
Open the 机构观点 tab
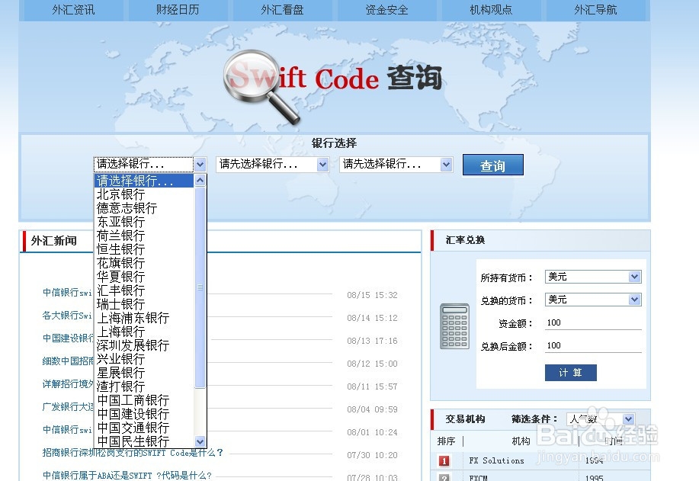491,10
